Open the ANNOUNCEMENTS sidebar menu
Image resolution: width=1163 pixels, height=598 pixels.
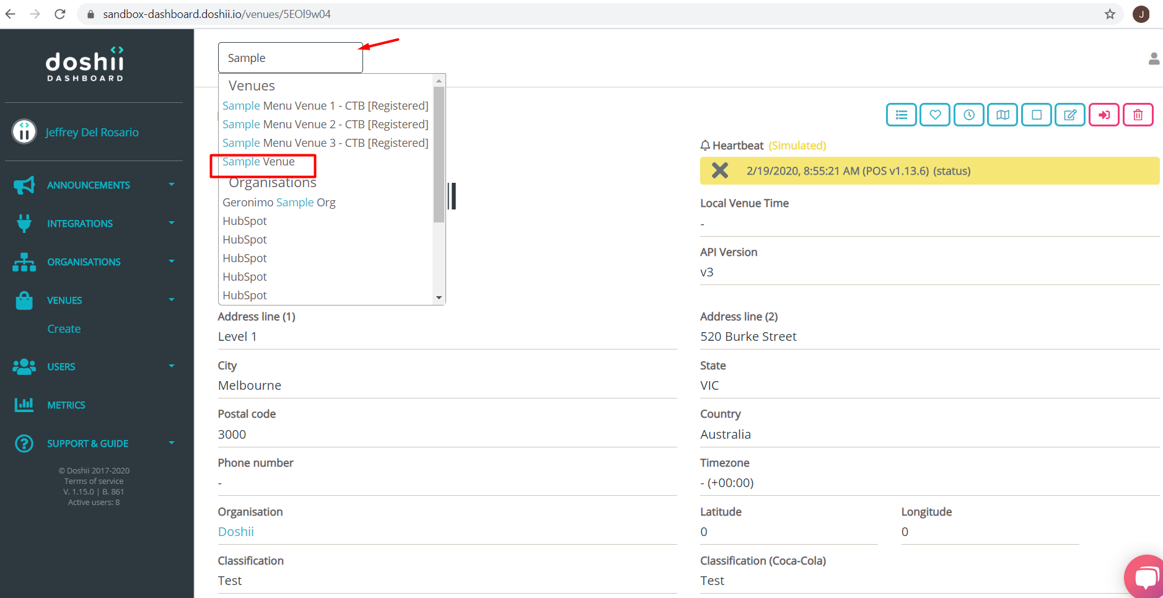[89, 185]
